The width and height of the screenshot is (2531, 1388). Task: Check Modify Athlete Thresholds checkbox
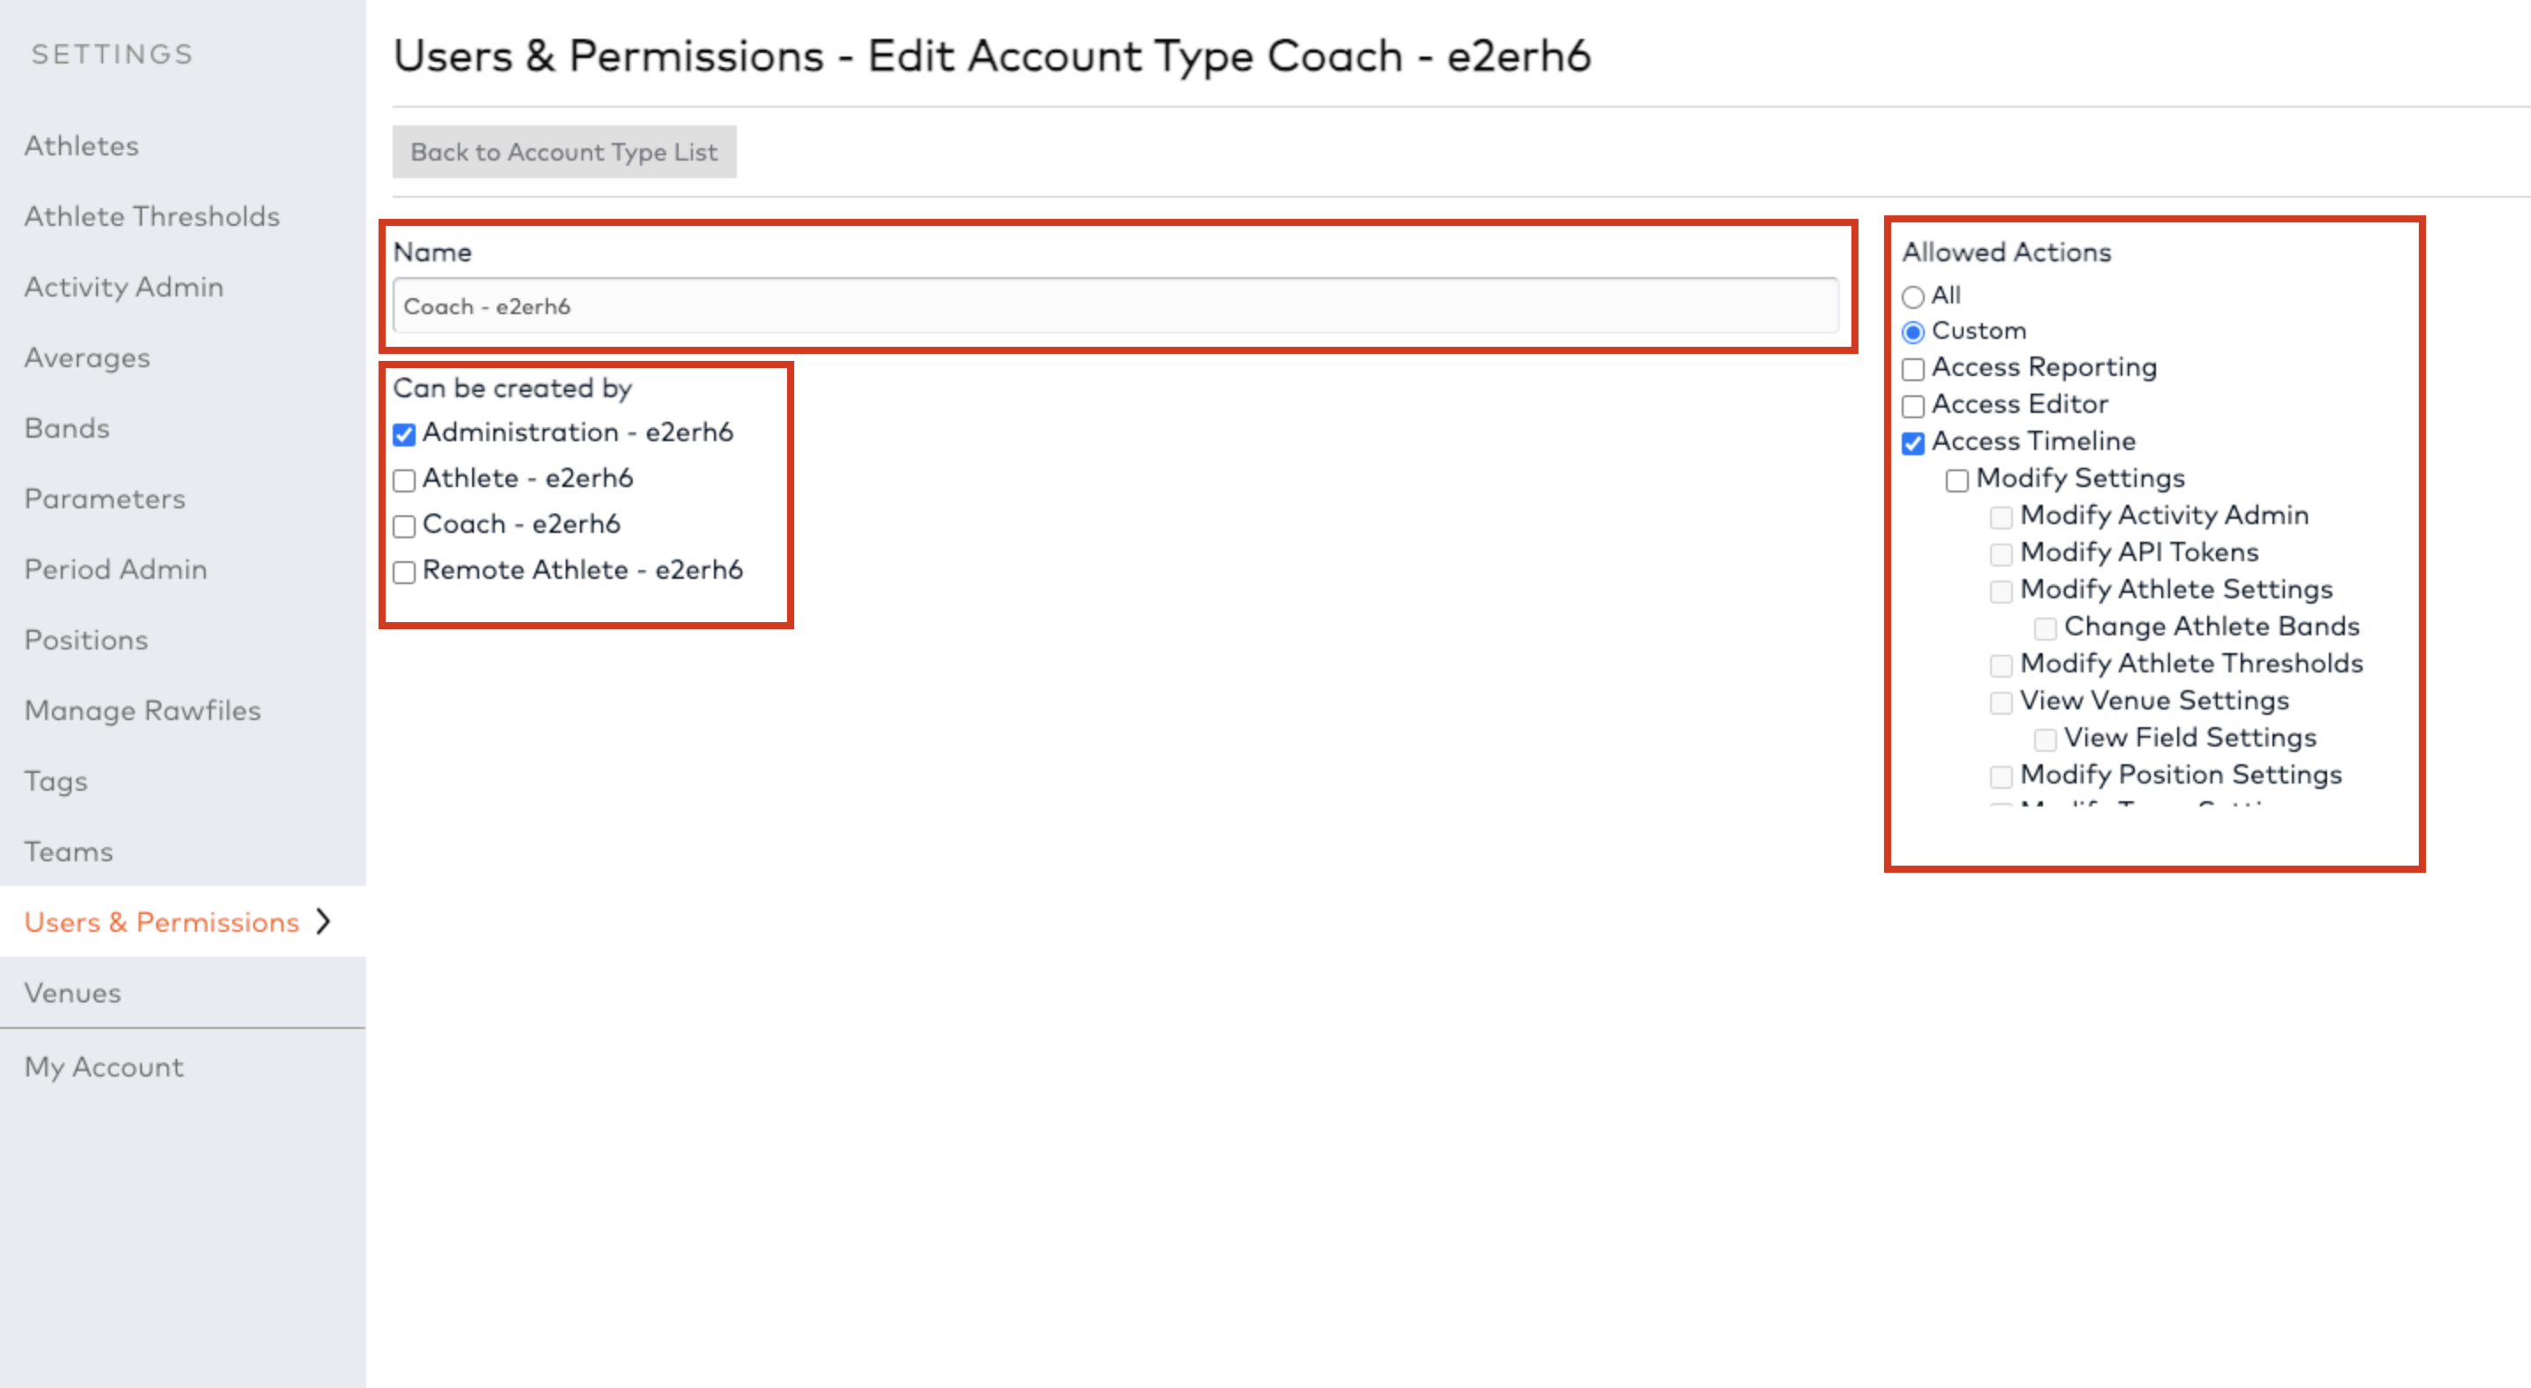(x=2001, y=666)
